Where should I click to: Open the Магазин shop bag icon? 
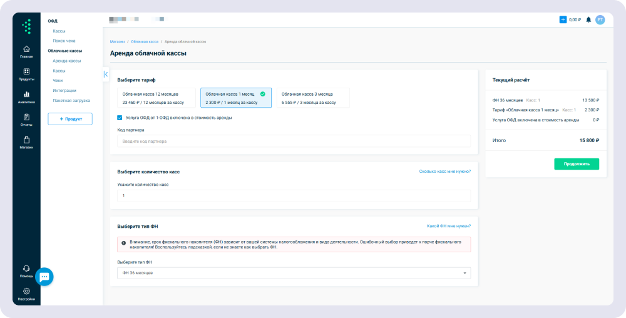pyautogui.click(x=26, y=140)
